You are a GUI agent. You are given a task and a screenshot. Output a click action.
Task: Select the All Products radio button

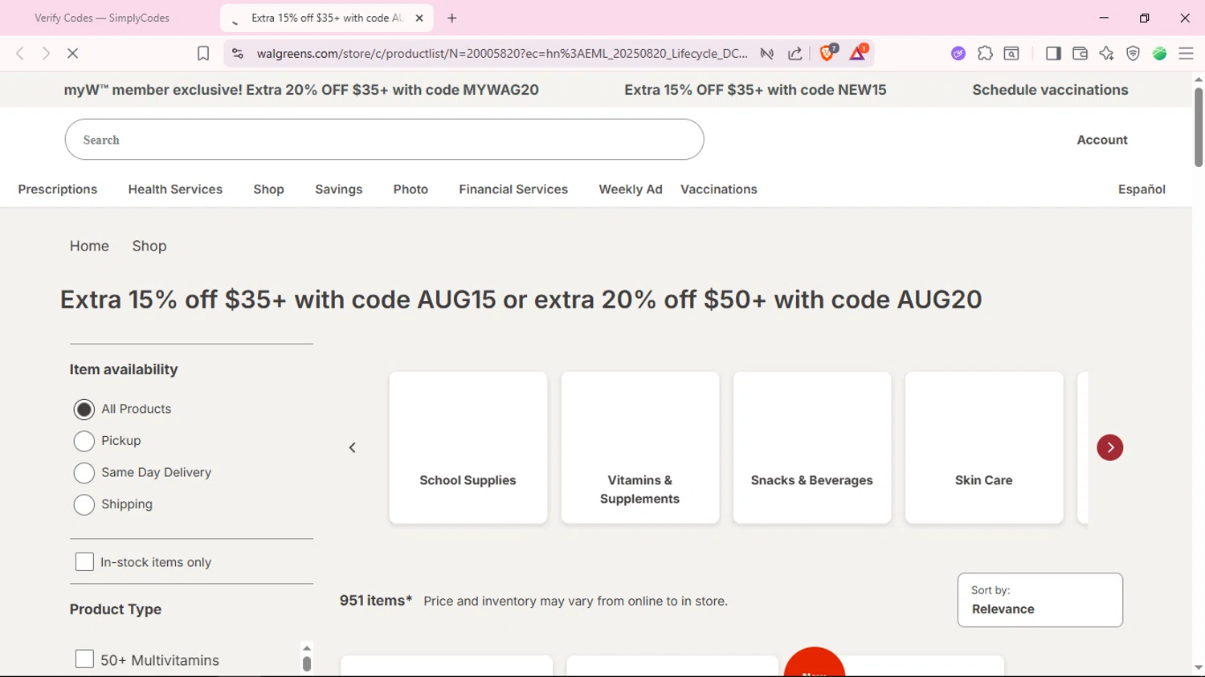pos(84,410)
